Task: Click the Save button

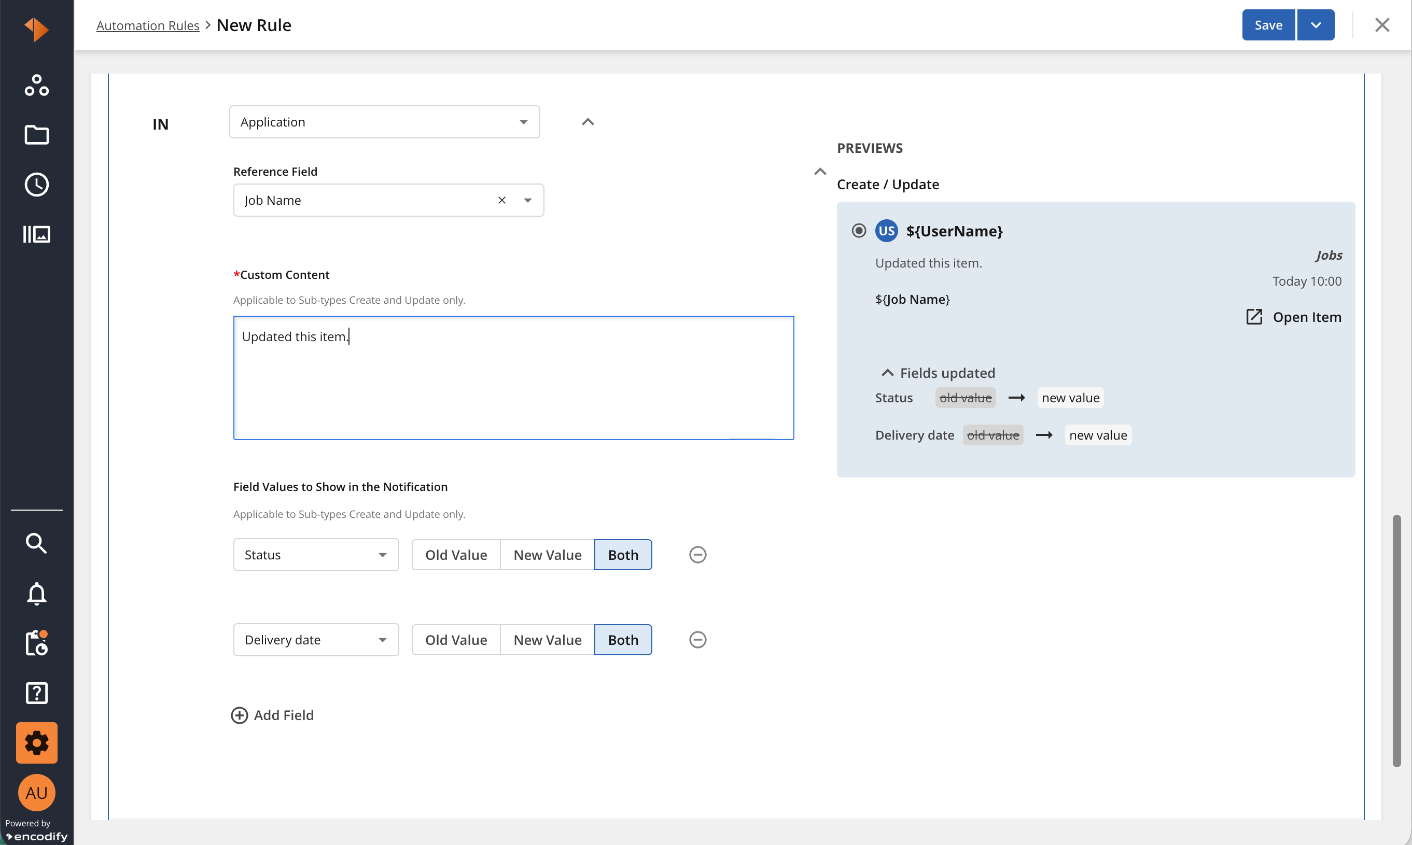Action: pos(1268,25)
